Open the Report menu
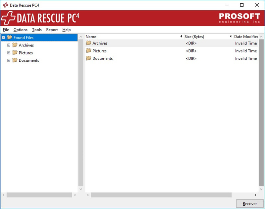This screenshot has height=209, width=265. click(52, 30)
